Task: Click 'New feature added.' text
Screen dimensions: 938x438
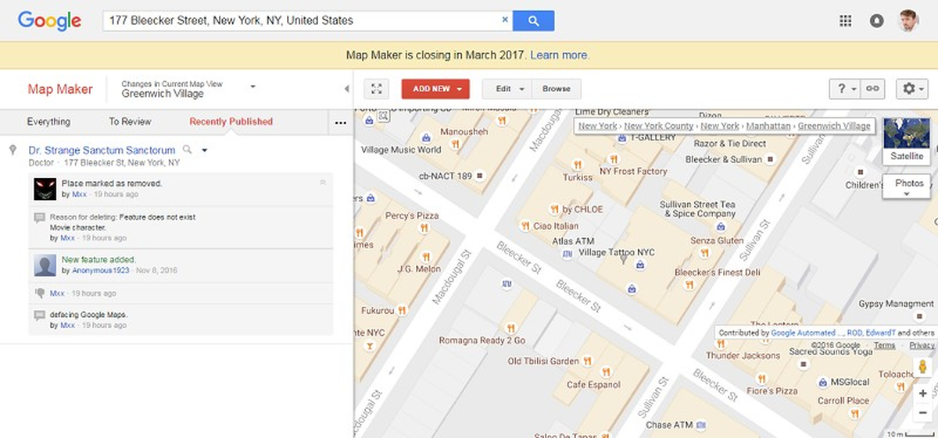Action: click(98, 259)
